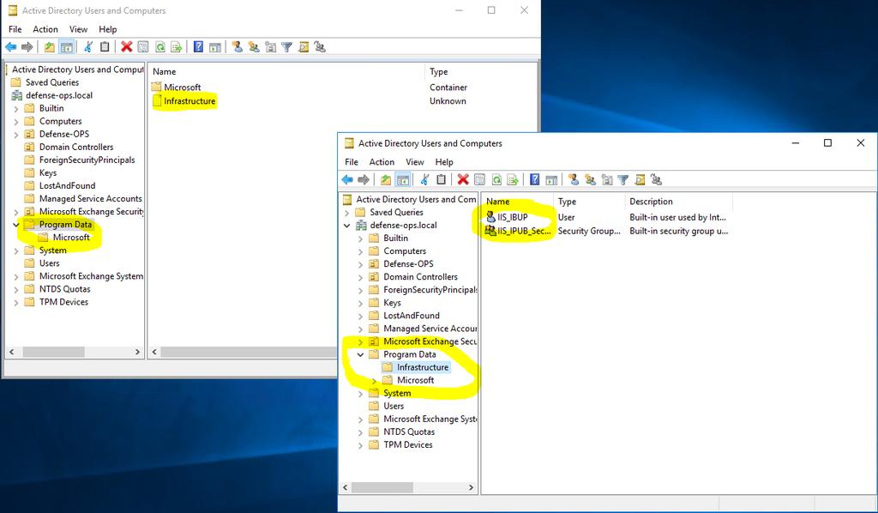Click Export List icon in the front window toolbar
This screenshot has width=878, height=513.
coord(513,180)
